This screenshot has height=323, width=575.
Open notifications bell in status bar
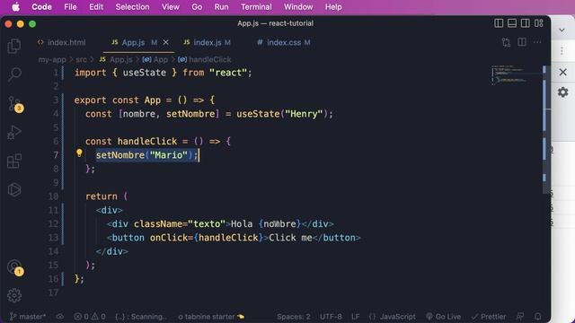[537, 317]
